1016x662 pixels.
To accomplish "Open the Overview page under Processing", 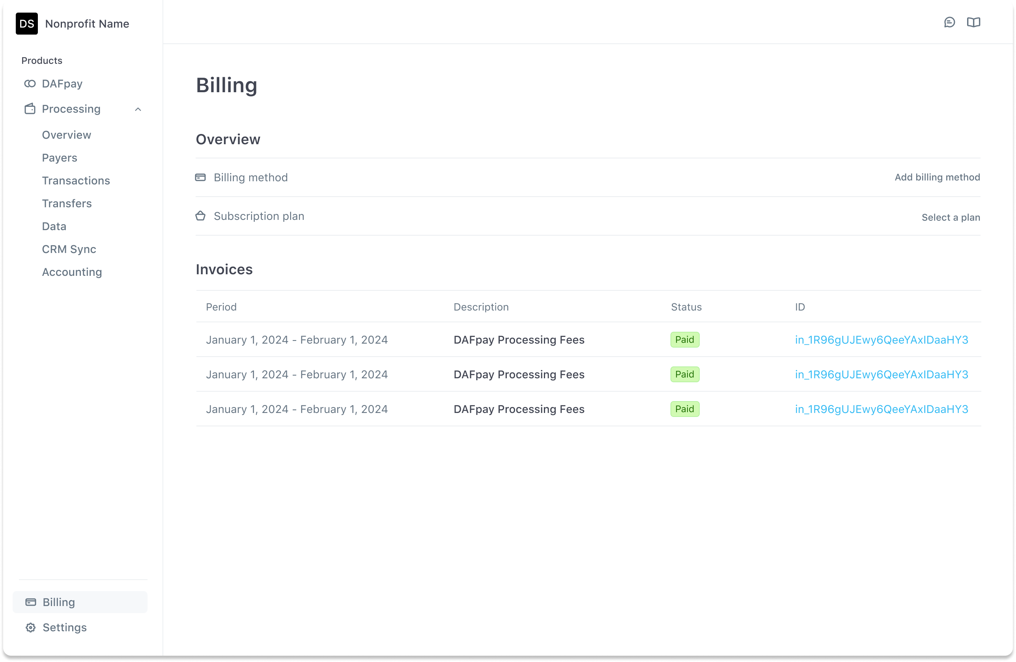I will pyautogui.click(x=66, y=135).
